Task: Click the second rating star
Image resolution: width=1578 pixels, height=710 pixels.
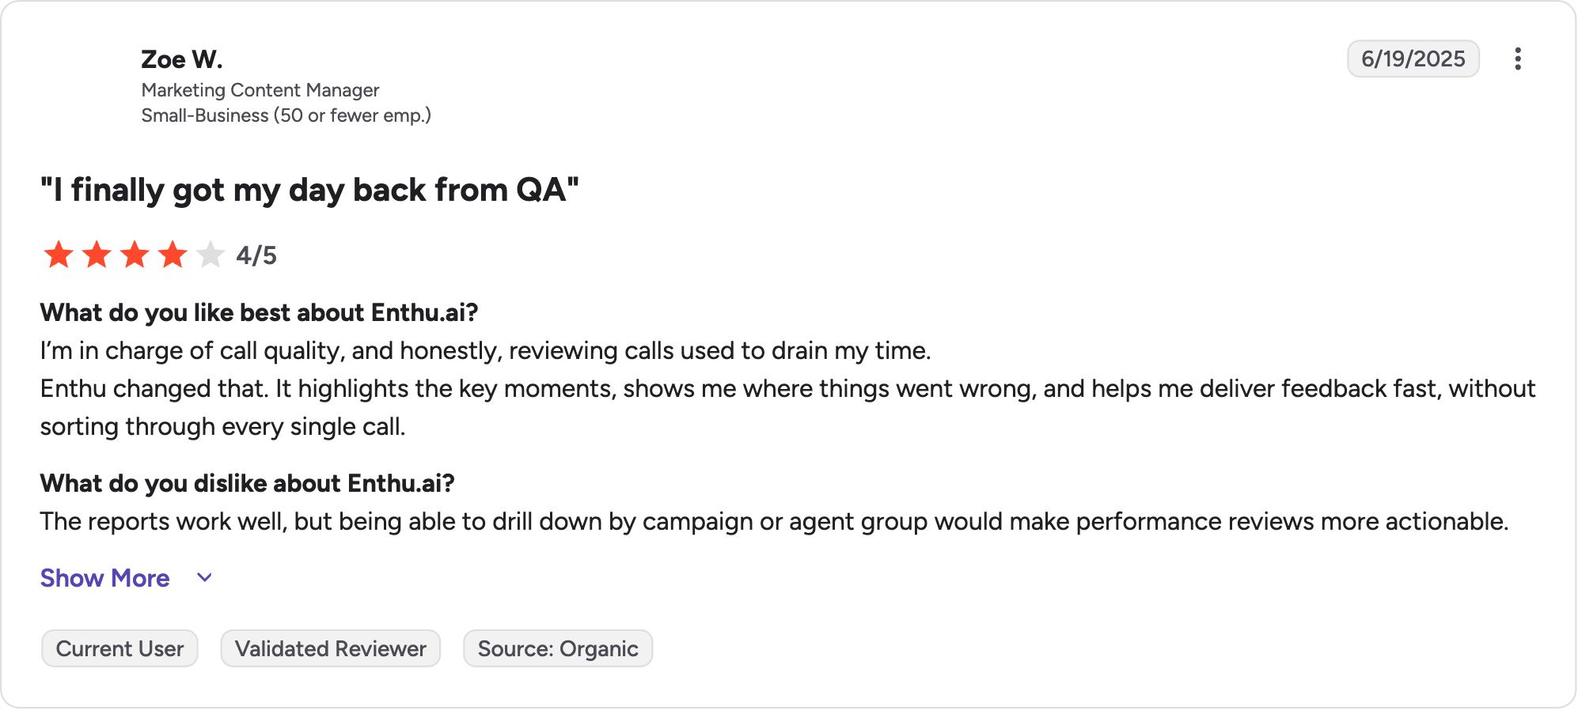Action: pyautogui.click(x=97, y=255)
